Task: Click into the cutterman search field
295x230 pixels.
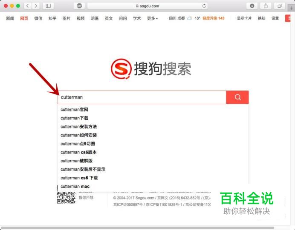Action: click(142, 97)
